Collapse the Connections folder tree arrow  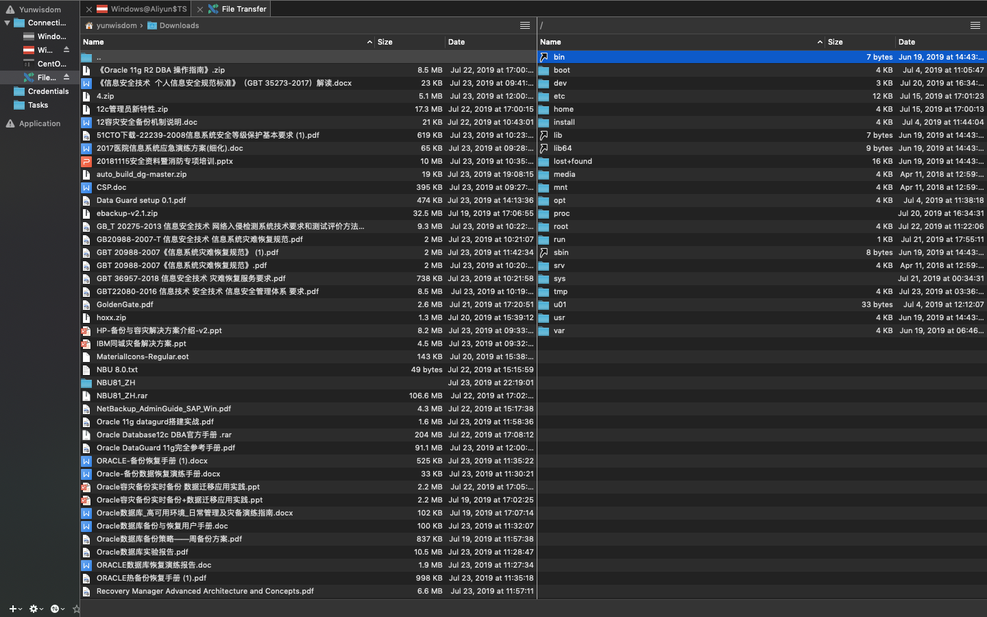pyautogui.click(x=7, y=23)
